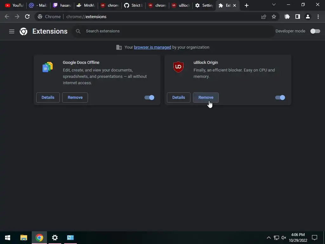Remove the Google Docs Offline extension
This screenshot has height=244, width=325.
pos(75,98)
